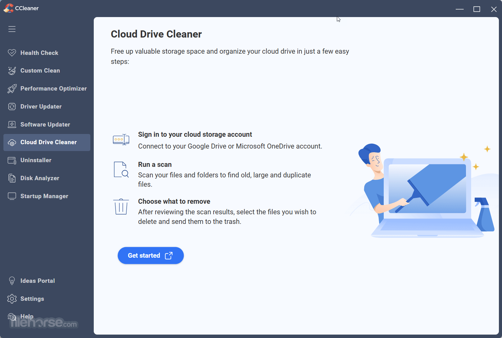Viewport: 502px width, 338px height.
Task: Click the Performance Optimizer rocket icon
Action: [12, 89]
